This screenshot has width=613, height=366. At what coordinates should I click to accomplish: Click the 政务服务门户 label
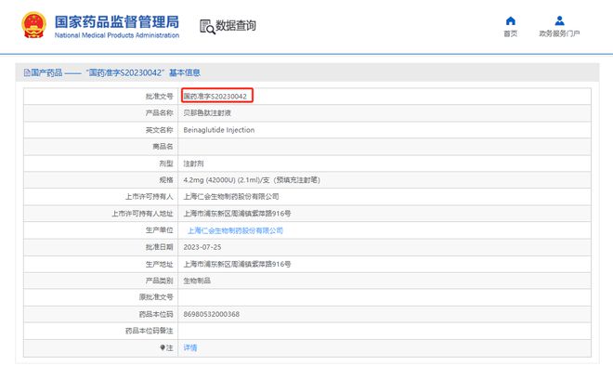[x=559, y=33]
